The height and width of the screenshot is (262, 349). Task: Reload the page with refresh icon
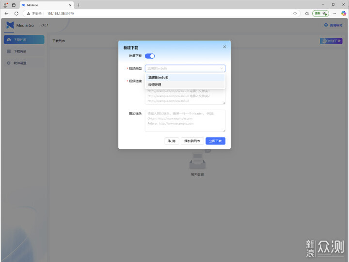pyautogui.click(x=16, y=14)
